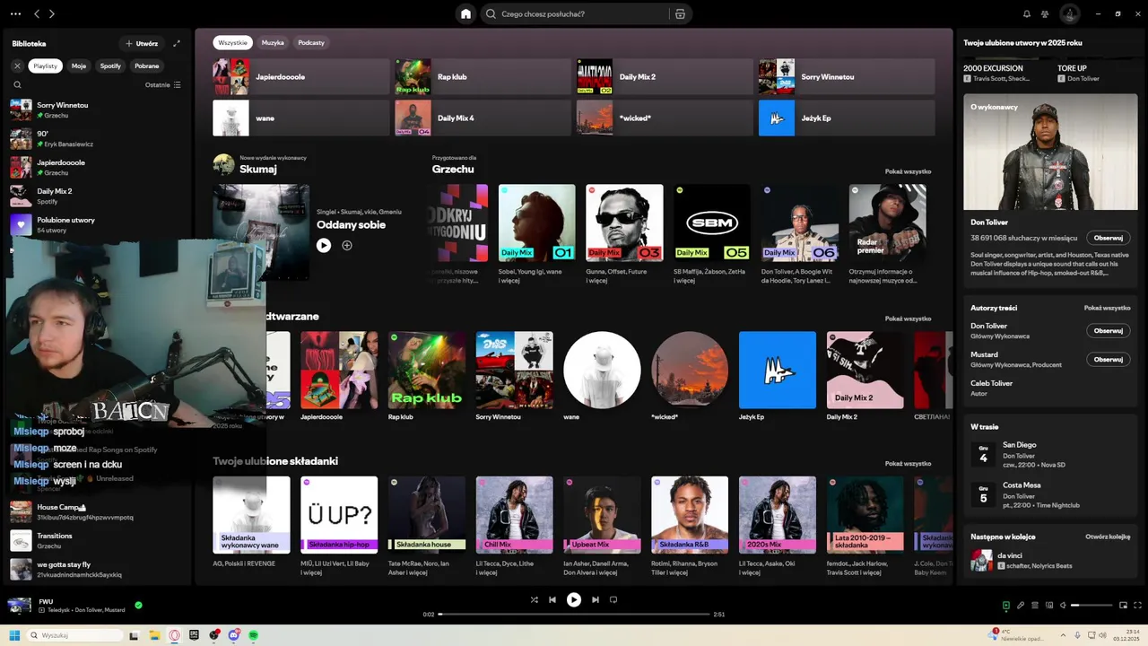Switch to the Muzyka tab
Screen dimensions: 1148x646
pyautogui.click(x=273, y=42)
